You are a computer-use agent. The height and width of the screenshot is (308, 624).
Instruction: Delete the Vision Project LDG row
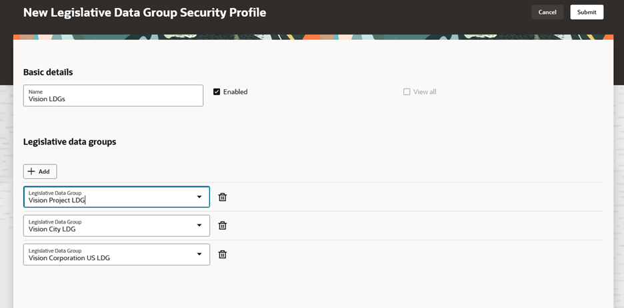(x=223, y=197)
